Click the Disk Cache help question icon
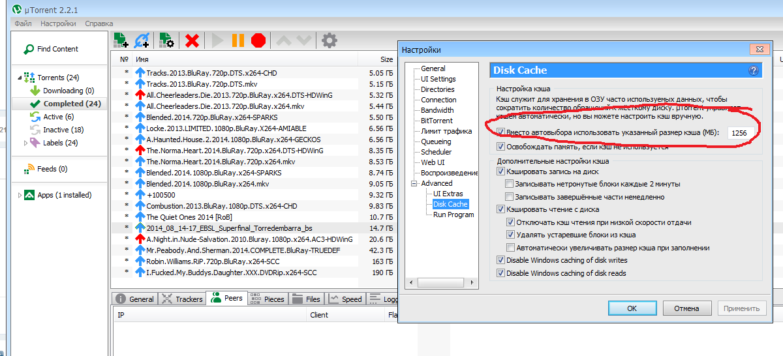Image resolution: width=783 pixels, height=356 pixels. coord(753,70)
